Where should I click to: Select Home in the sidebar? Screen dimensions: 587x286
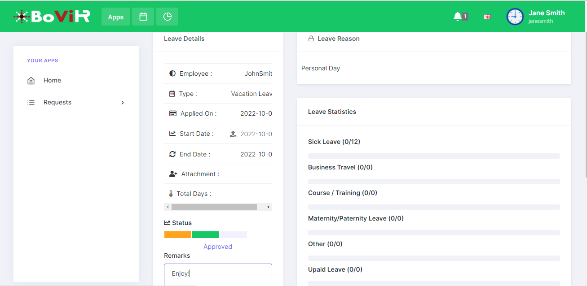point(52,80)
